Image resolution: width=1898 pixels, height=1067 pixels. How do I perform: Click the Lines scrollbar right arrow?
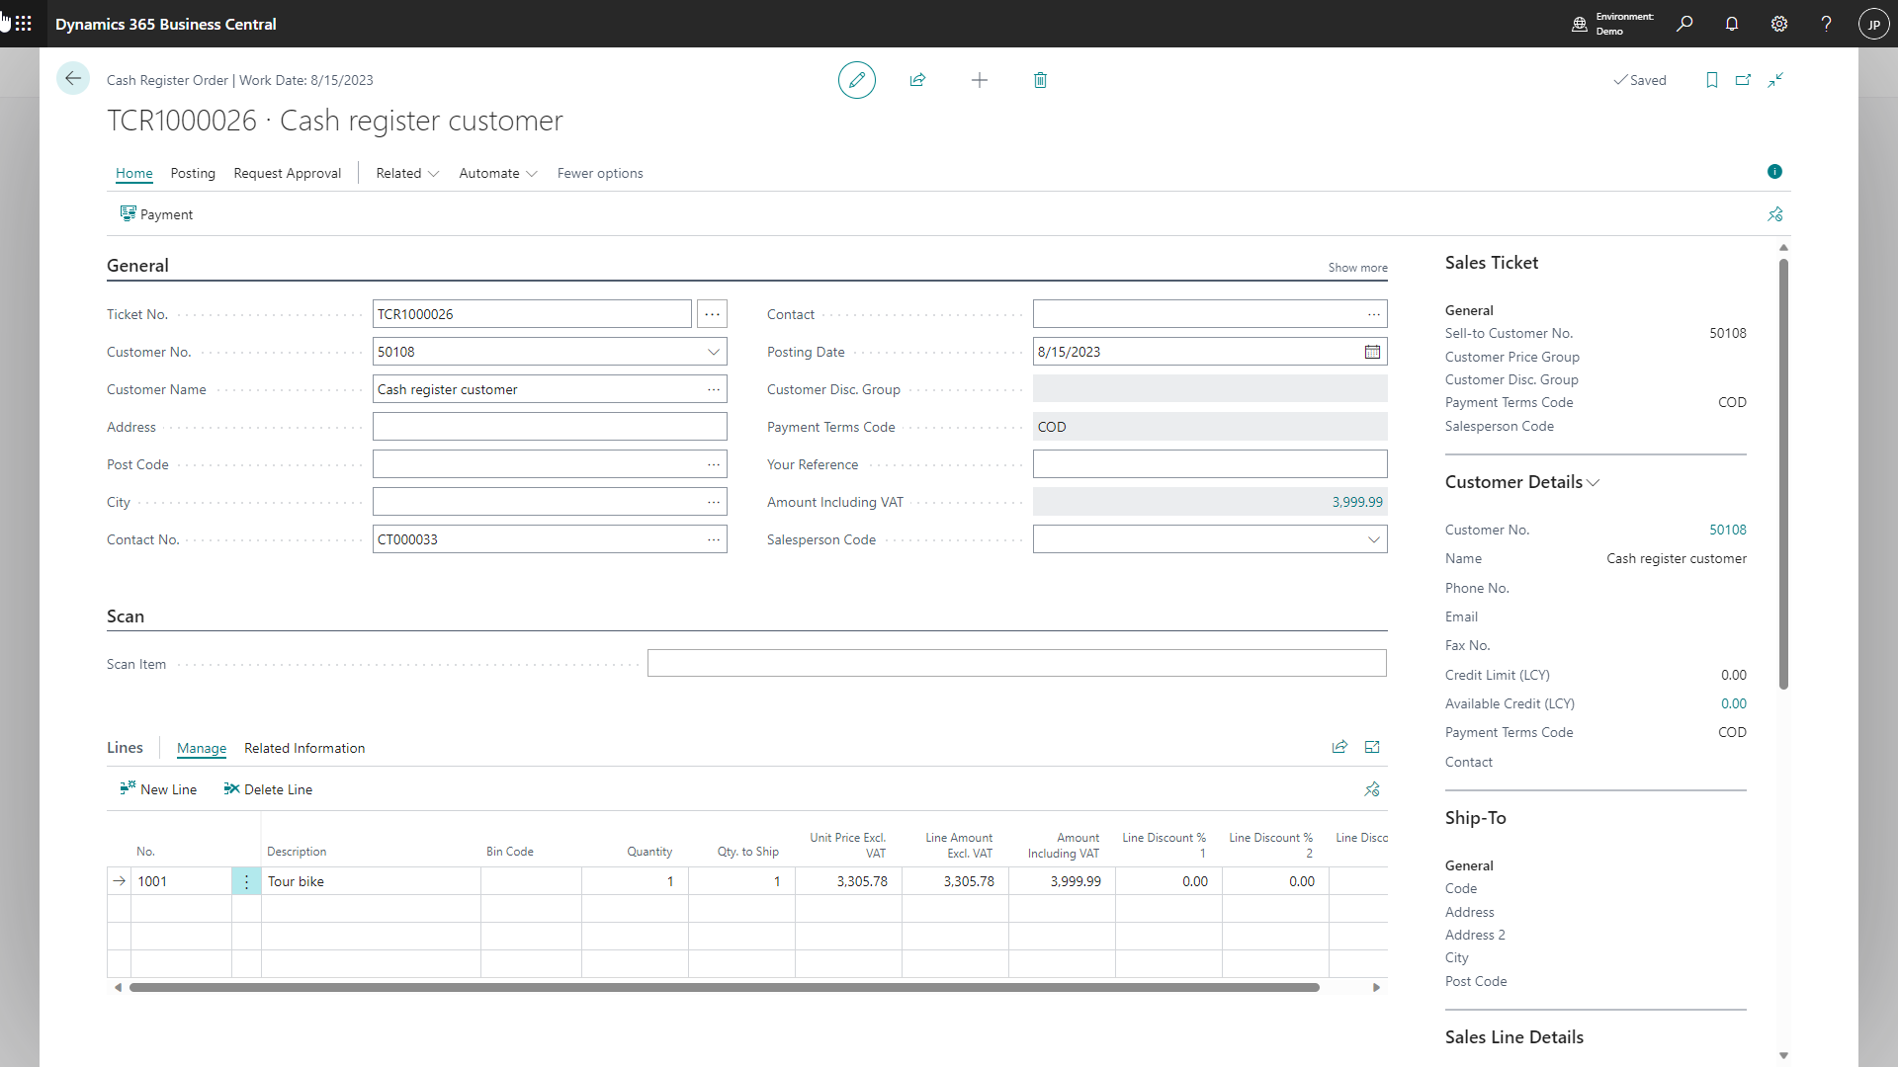[1376, 987]
